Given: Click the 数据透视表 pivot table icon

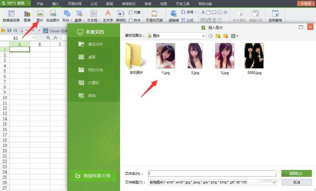Looking at the screenshot, I should point(11,15).
